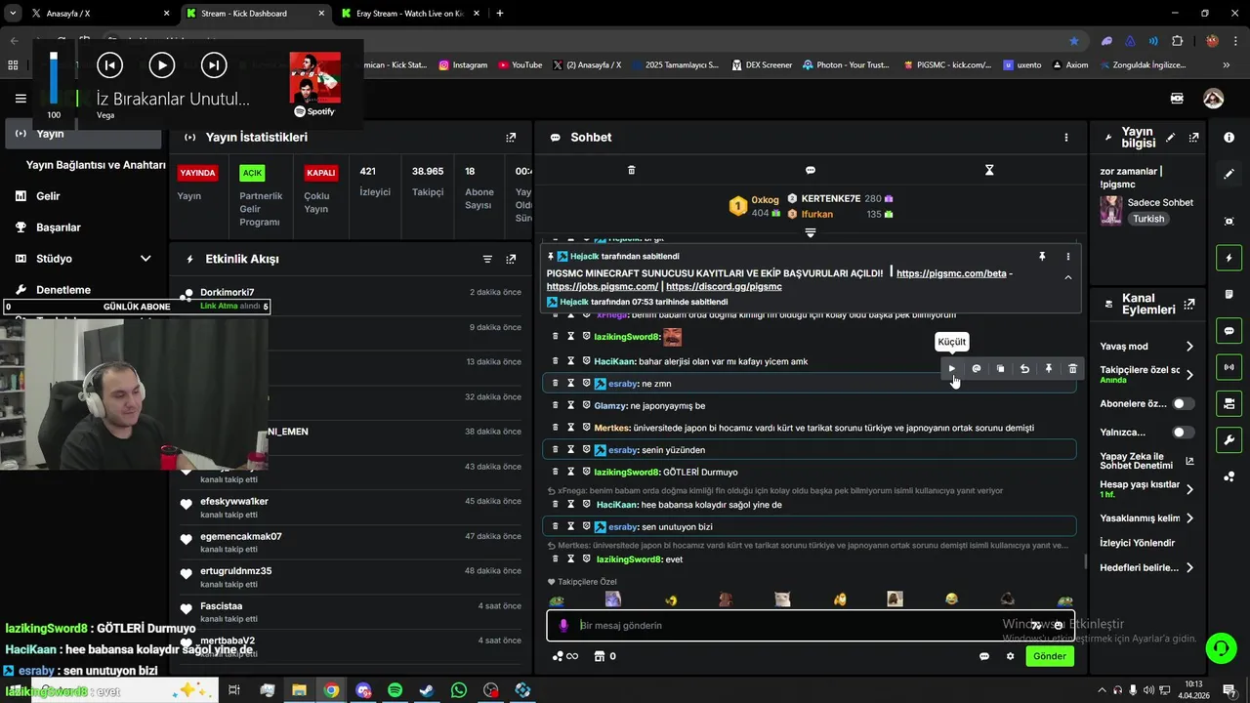Expand the gift leaderboard chevron
Viewport: 1250px width, 703px height.
pos(810,232)
